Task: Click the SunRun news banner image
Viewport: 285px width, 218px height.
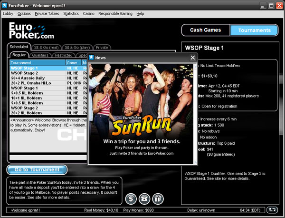Action: click(141, 113)
